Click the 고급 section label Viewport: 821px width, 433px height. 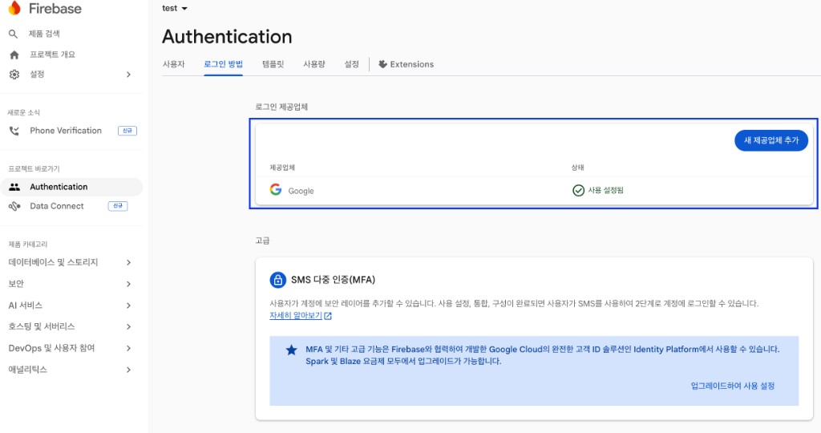pos(262,241)
